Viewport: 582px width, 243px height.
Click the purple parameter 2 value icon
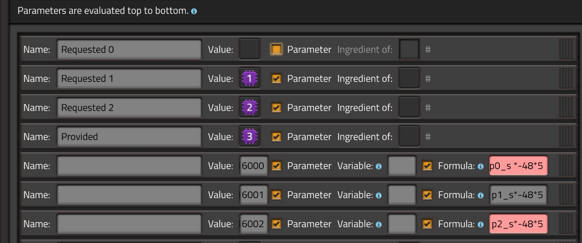(249, 108)
